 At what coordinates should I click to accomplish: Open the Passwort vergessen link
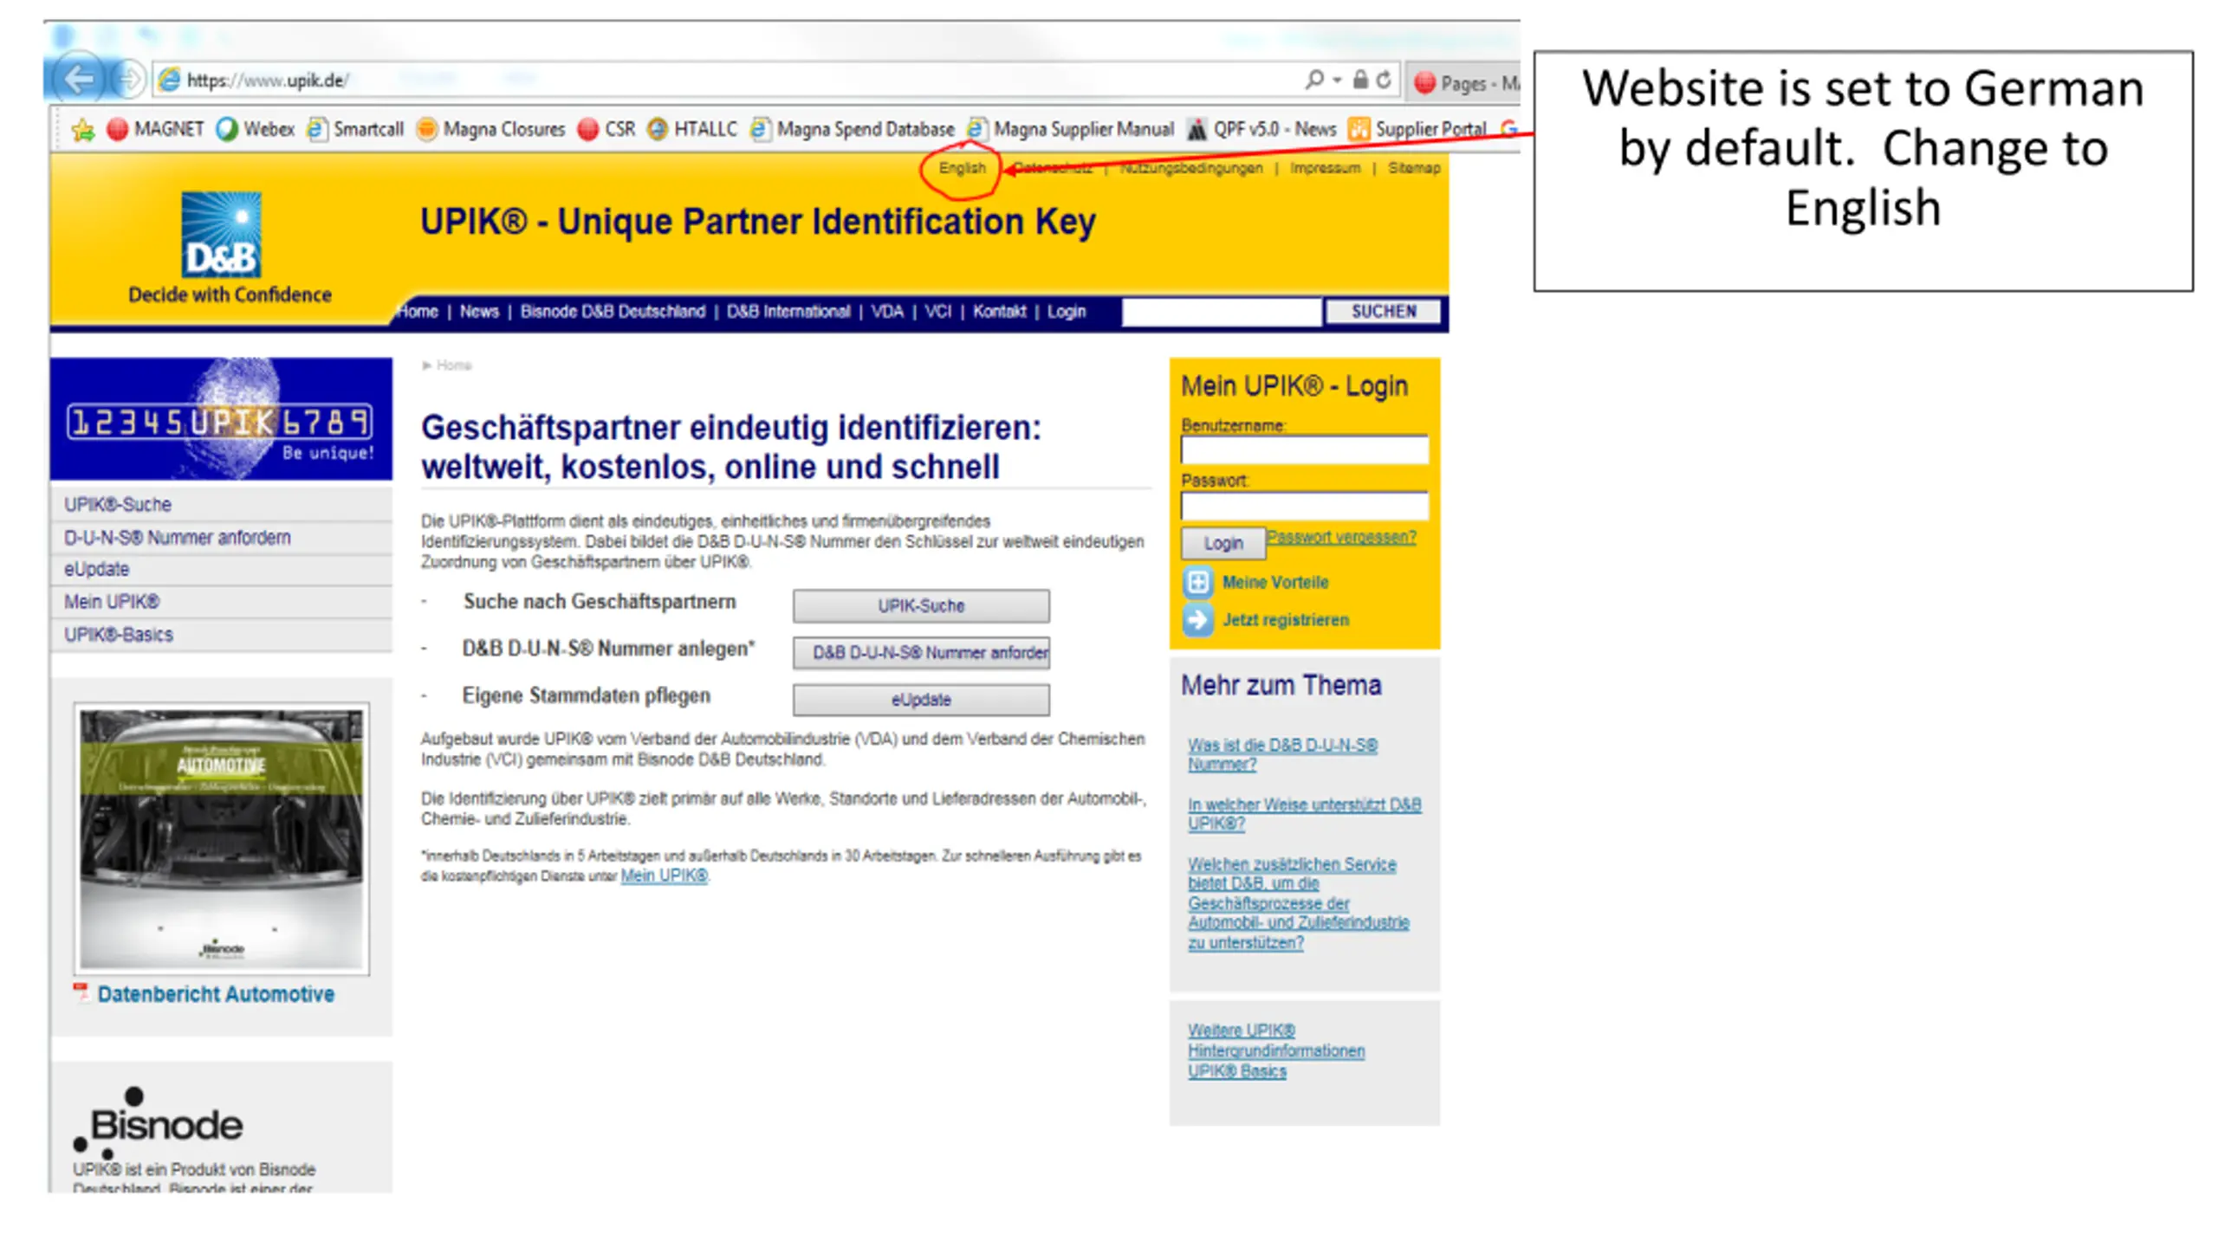[x=1340, y=537]
